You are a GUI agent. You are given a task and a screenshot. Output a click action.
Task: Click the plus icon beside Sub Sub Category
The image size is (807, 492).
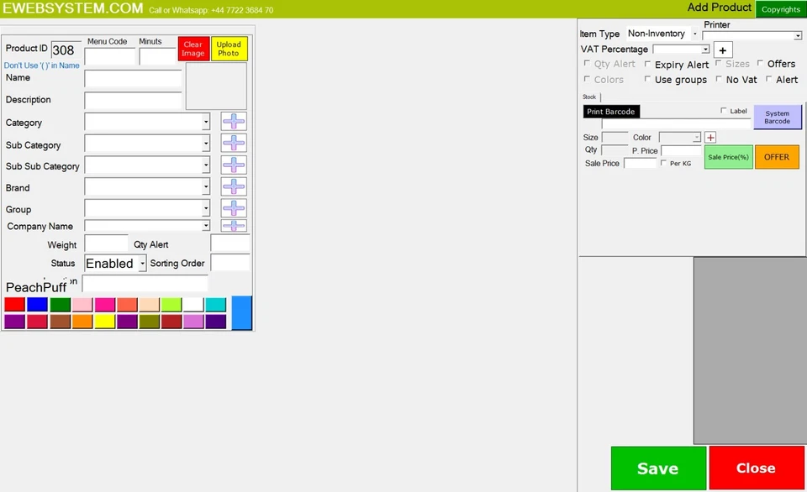click(232, 165)
